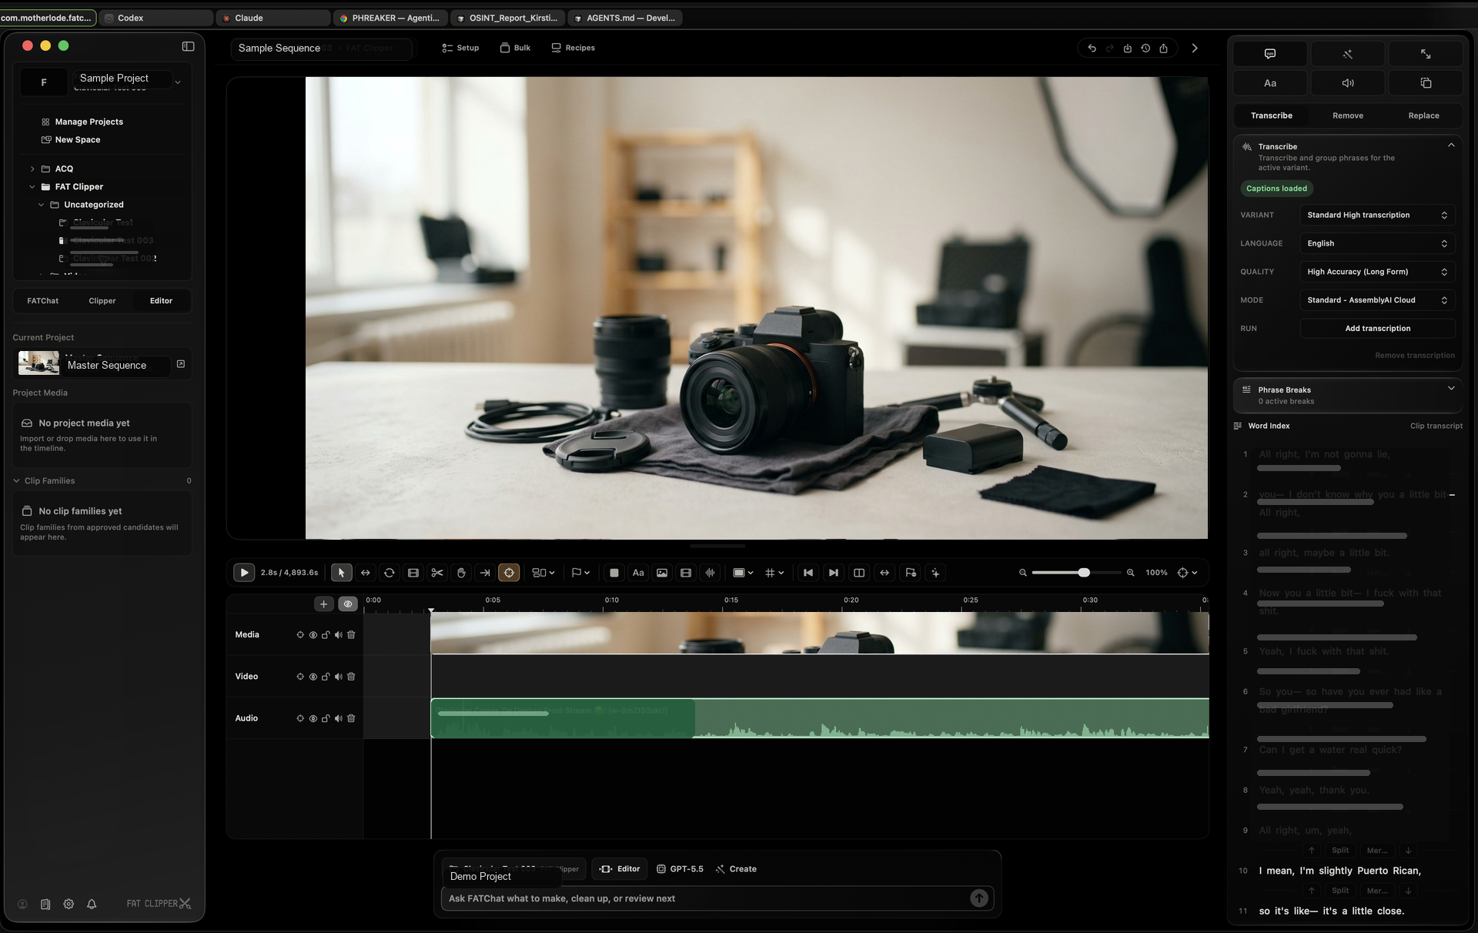
Task: Toggle visibility eye of the Audio track
Action: tap(313, 718)
